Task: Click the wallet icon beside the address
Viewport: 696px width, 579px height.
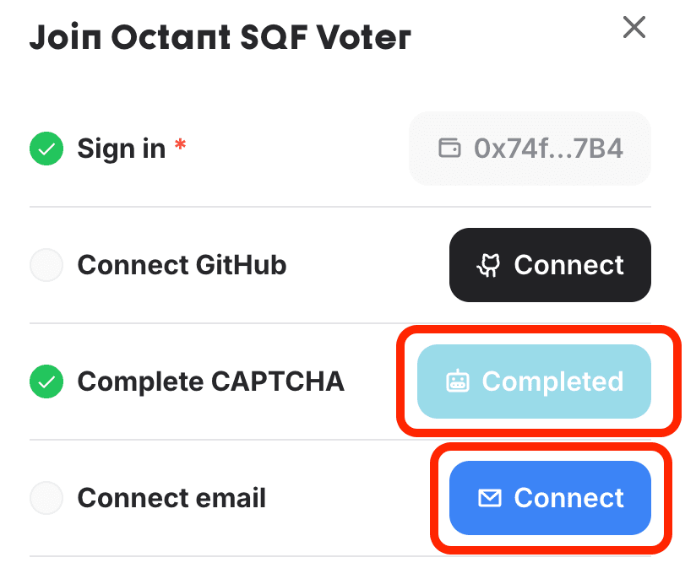Action: pos(449,149)
